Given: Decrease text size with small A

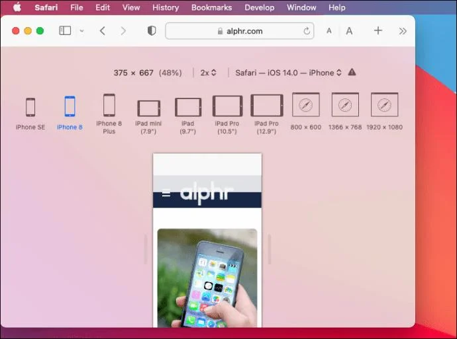Looking at the screenshot, I should [x=329, y=31].
